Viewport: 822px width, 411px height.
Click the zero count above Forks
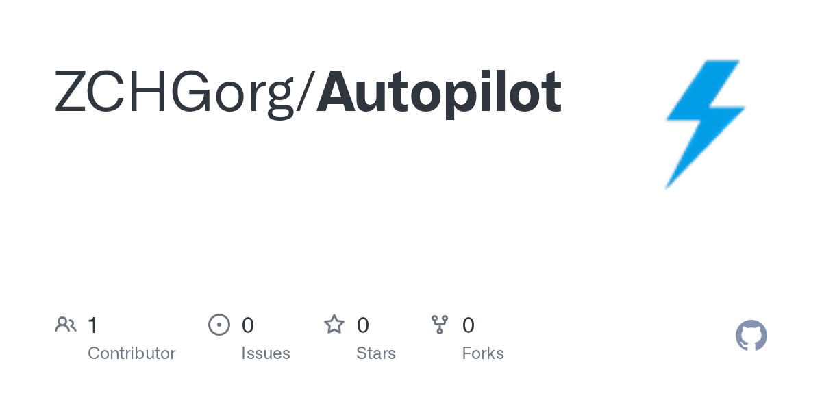click(x=468, y=325)
